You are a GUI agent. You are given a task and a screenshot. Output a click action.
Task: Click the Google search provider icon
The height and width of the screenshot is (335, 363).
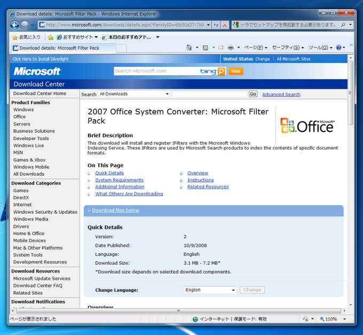235,25
